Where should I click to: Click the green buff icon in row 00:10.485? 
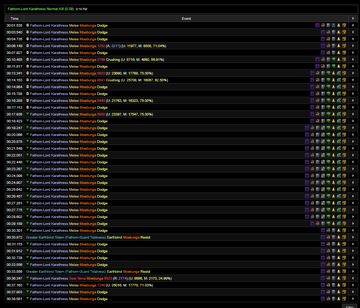click(333, 59)
